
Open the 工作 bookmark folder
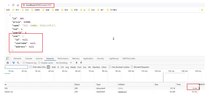click(x=25, y=10)
